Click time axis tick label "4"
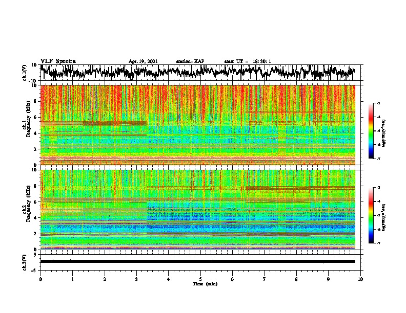Screen dimensions: 406x313 point(169,279)
